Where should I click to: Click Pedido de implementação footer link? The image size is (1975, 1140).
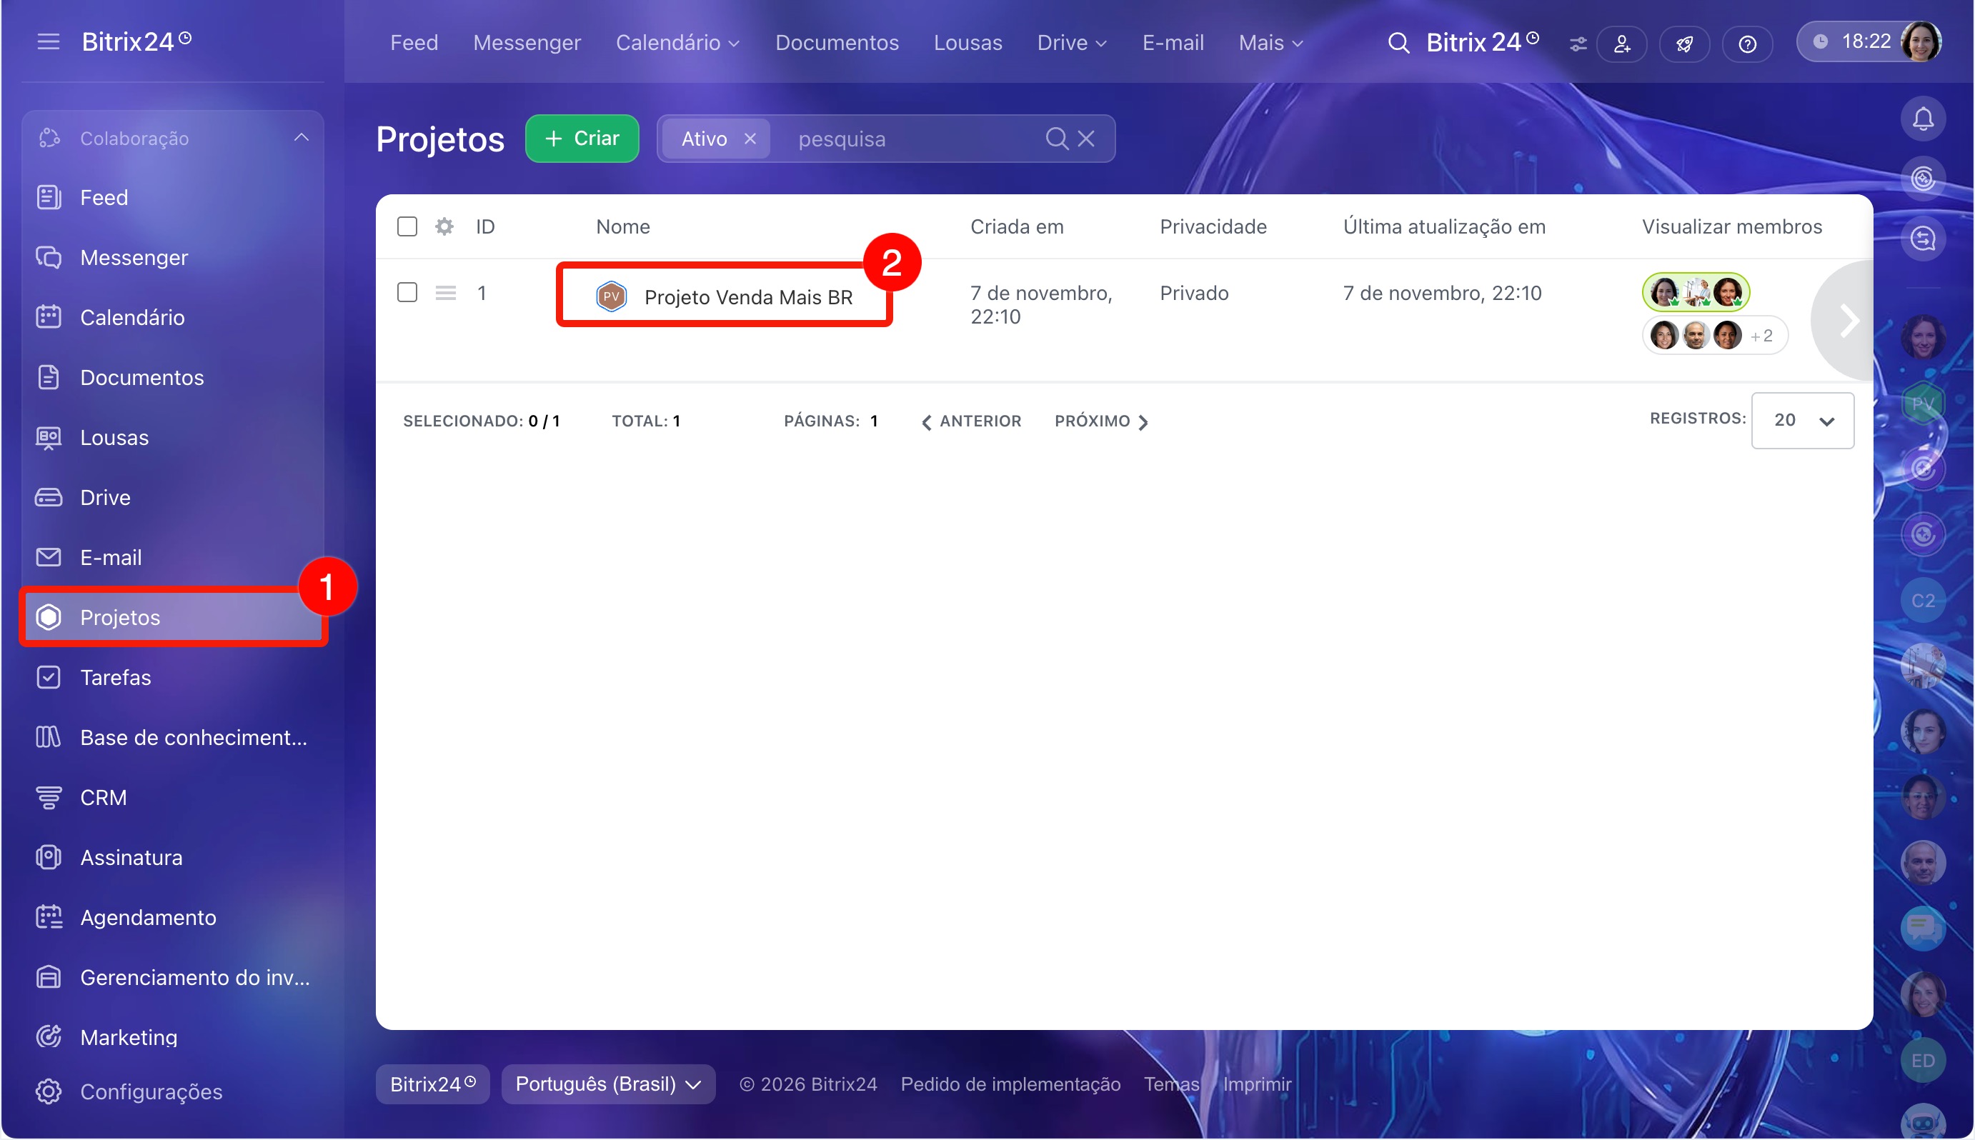[1010, 1084]
